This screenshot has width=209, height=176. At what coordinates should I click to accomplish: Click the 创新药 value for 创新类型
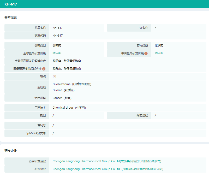point(57,45)
